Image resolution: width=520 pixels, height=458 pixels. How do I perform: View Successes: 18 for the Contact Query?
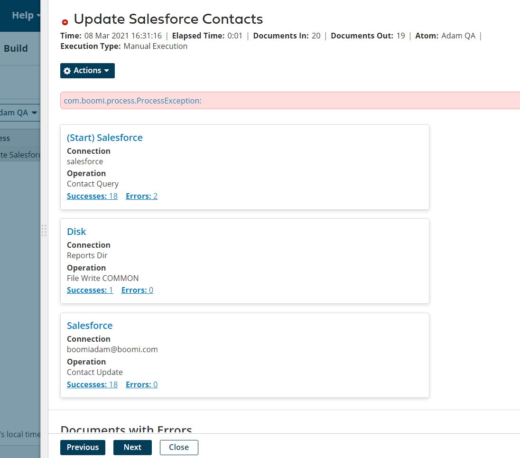tap(92, 196)
